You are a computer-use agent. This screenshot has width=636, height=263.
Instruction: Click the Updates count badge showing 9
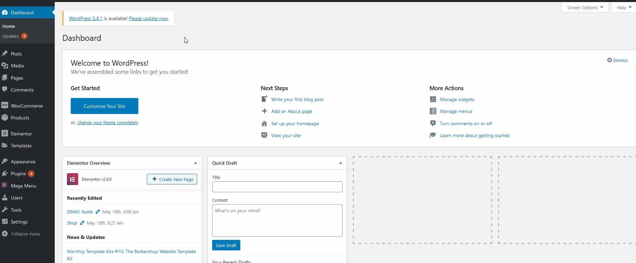click(x=24, y=36)
